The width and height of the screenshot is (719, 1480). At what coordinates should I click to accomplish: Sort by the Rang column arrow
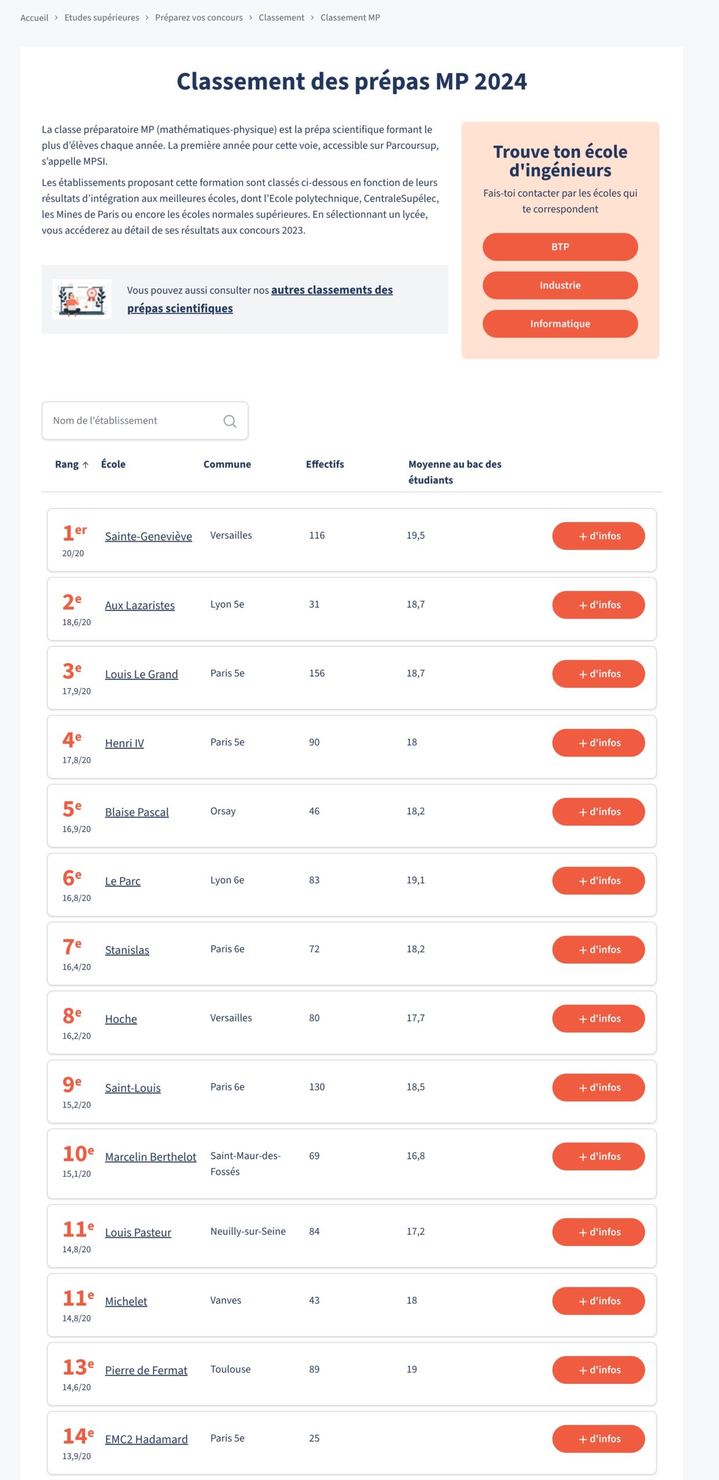point(85,465)
